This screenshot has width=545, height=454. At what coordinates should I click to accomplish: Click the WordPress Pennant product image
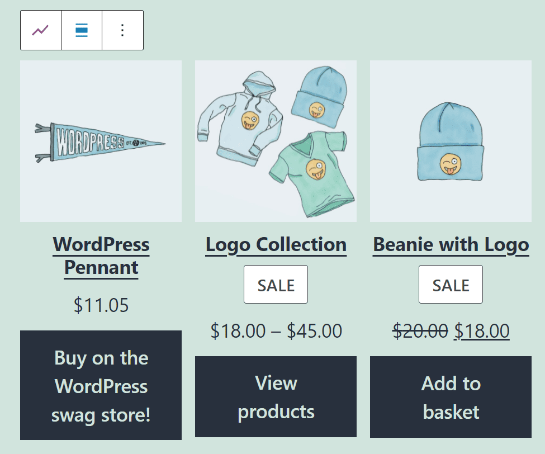click(101, 140)
